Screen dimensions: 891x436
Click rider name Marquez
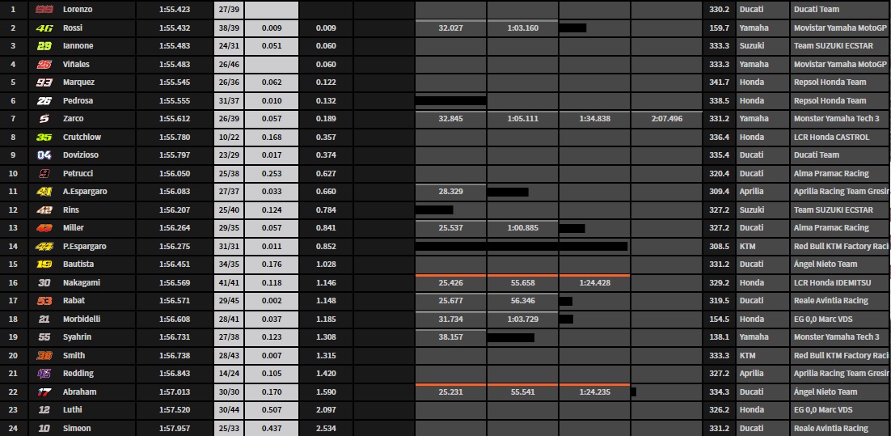click(79, 83)
